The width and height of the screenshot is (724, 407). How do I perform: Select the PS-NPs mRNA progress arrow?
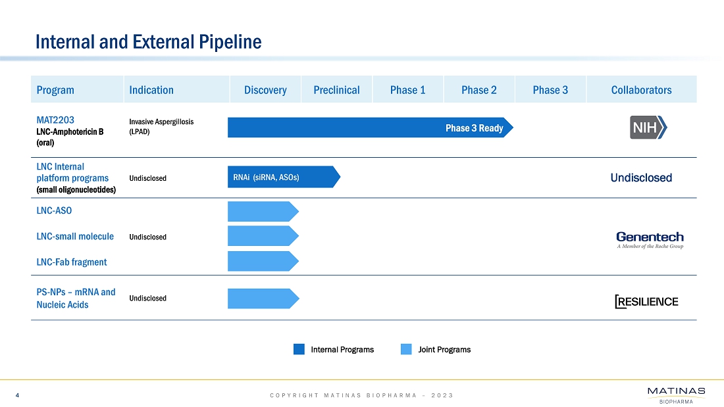click(x=263, y=299)
